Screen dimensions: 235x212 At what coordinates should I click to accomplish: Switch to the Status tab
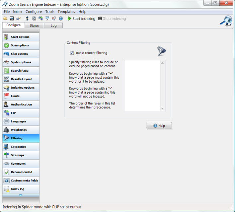(34, 26)
